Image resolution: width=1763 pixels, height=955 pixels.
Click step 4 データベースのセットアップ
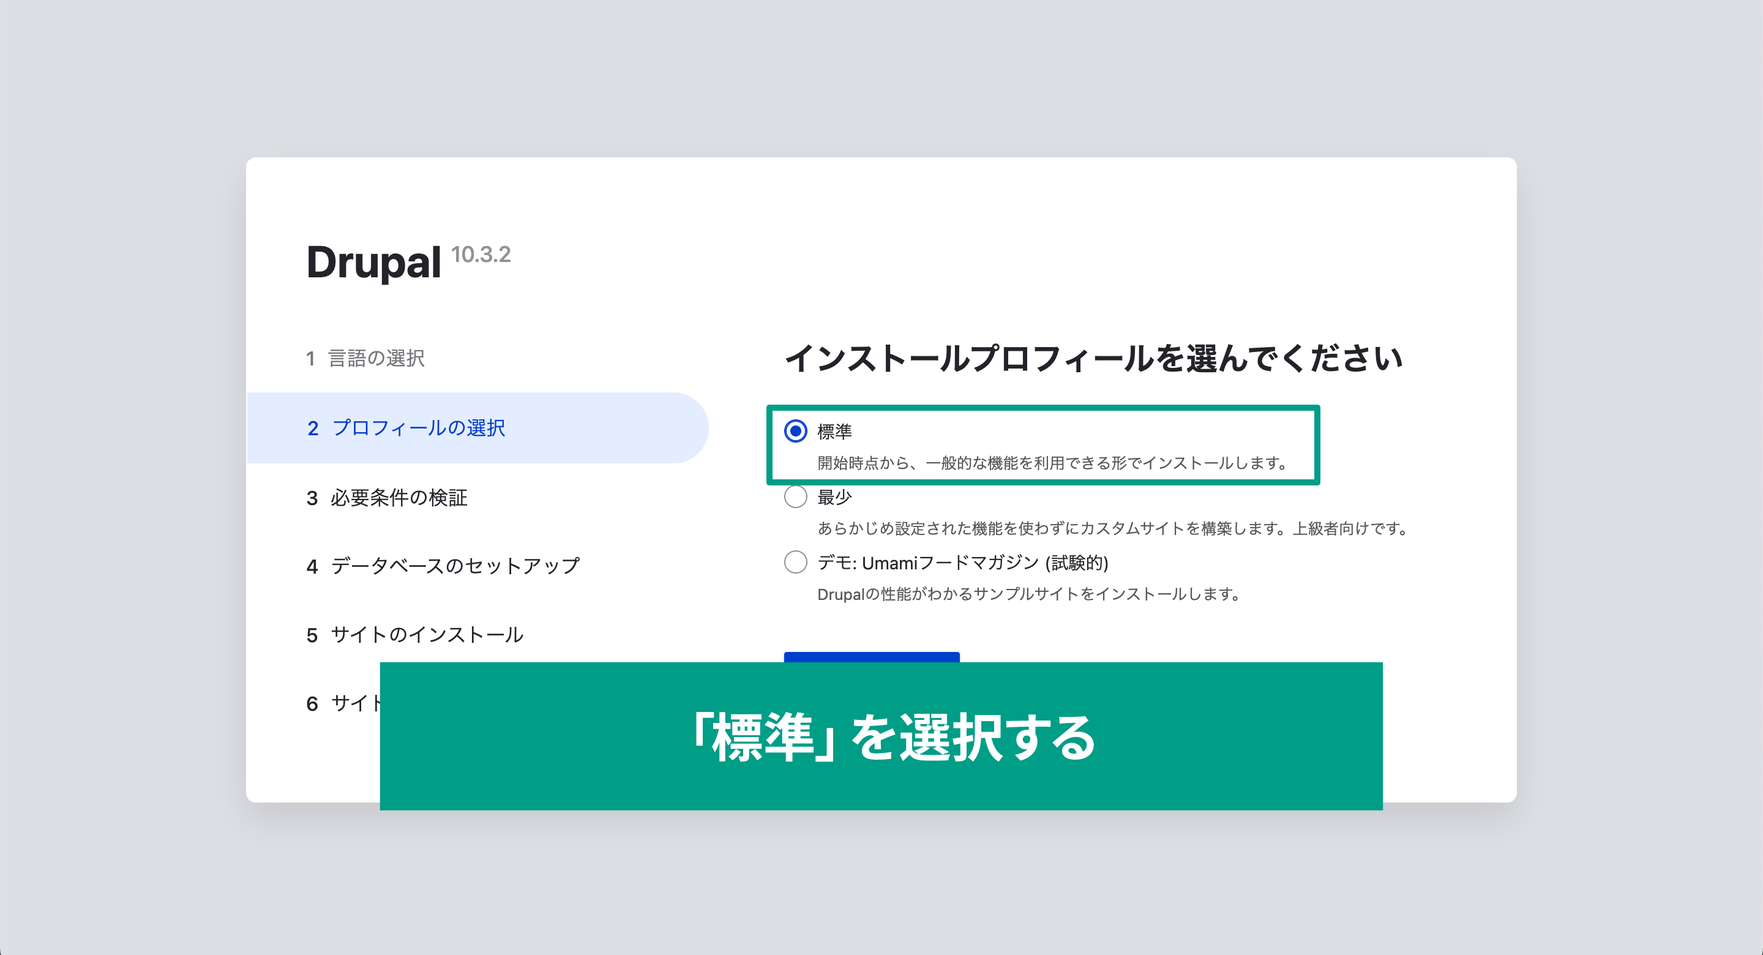443,566
